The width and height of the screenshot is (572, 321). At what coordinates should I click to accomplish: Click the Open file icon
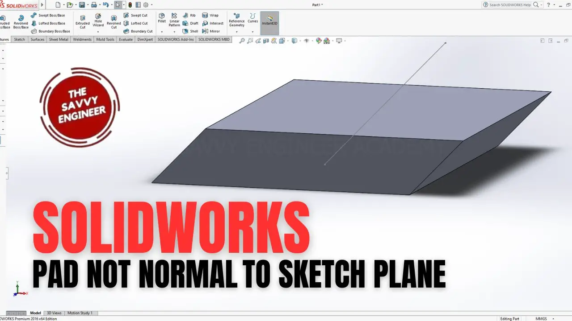pyautogui.click(x=70, y=5)
